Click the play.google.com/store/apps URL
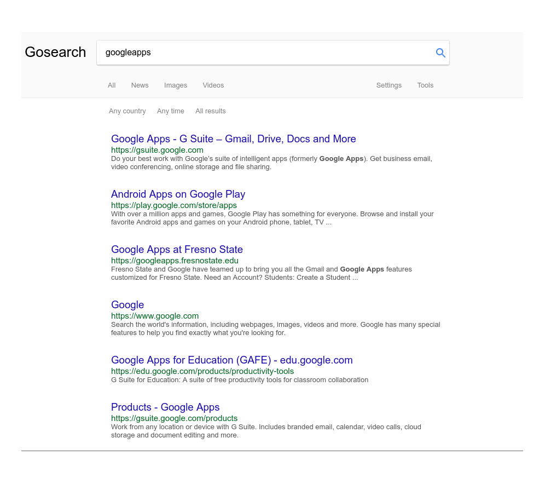545x484 pixels. coord(174,205)
